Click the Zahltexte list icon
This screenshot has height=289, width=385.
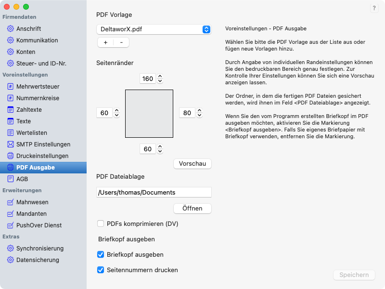coord(10,110)
